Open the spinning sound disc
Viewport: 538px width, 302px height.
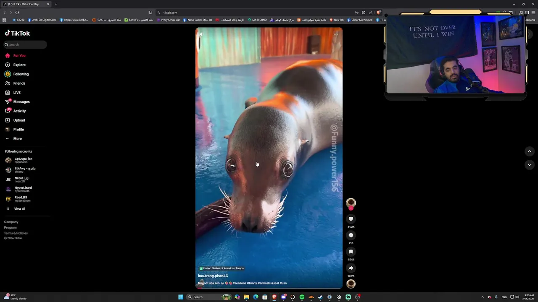[x=351, y=284]
